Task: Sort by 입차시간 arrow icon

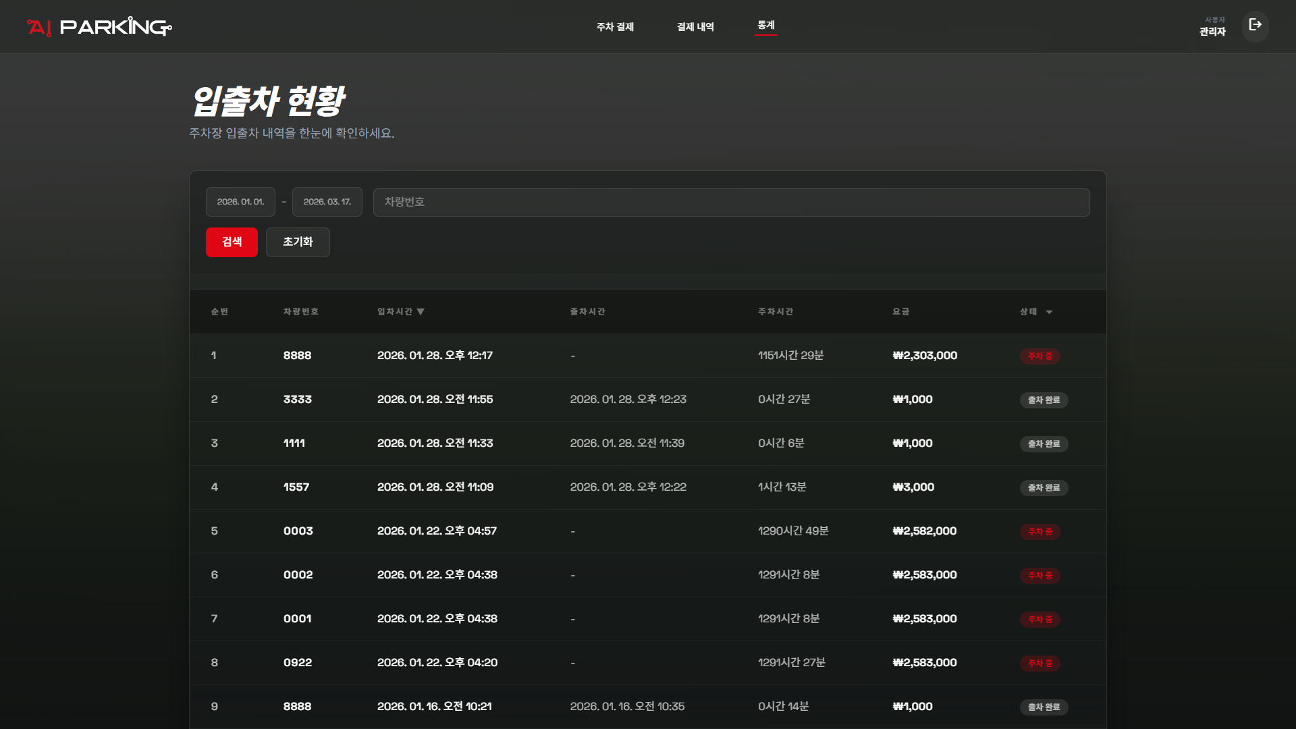Action: pos(421,312)
